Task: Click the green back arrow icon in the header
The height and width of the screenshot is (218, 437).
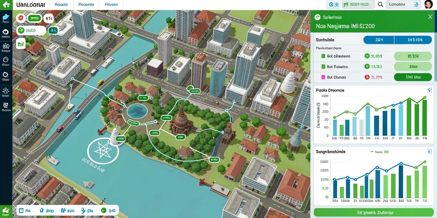Action: (6, 5)
